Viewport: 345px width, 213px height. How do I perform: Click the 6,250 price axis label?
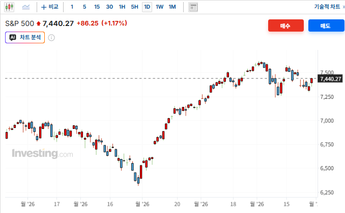[x=327, y=193]
